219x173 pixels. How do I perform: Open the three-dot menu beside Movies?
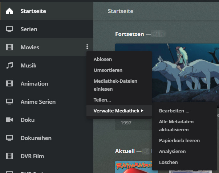point(87,47)
